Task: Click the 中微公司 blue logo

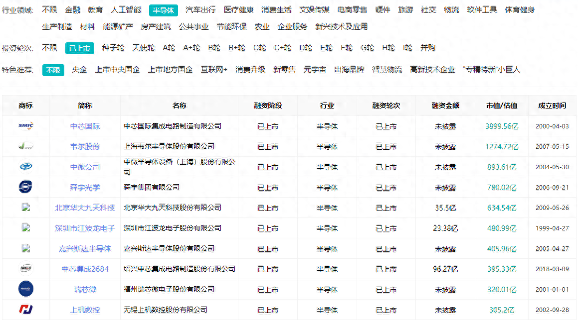Action: [x=26, y=167]
